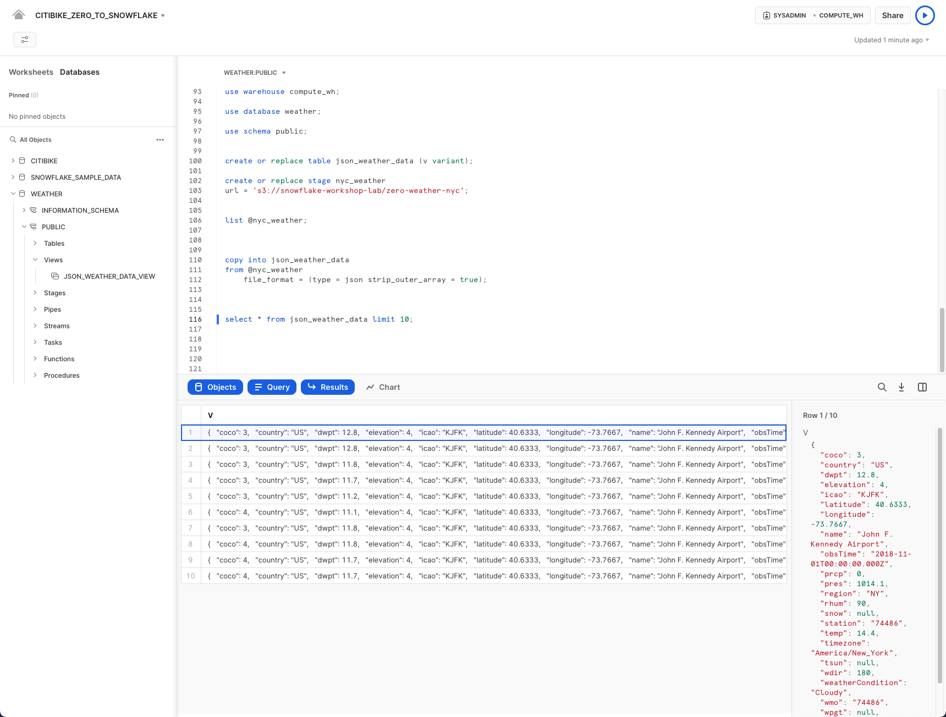The image size is (946, 717).
Task: Open the worksheet filters settings icon
Action: pyautogui.click(x=25, y=40)
